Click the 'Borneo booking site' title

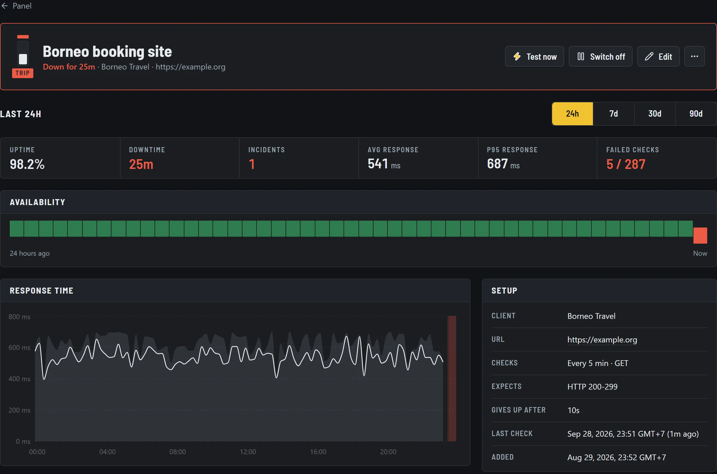(107, 51)
